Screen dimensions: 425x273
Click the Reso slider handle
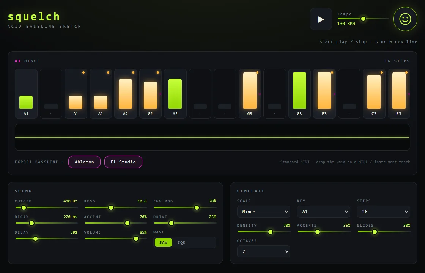[x=111, y=207]
